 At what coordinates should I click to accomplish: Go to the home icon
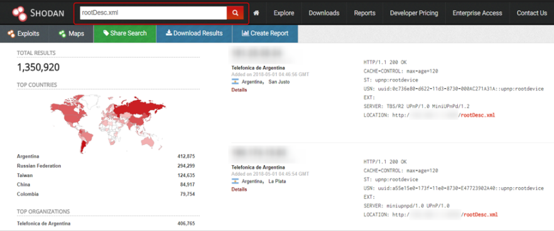[x=256, y=13]
